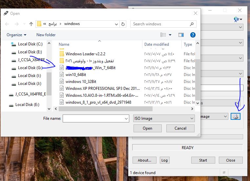Click the file list horizontal scrollbar

[x=106, y=109]
